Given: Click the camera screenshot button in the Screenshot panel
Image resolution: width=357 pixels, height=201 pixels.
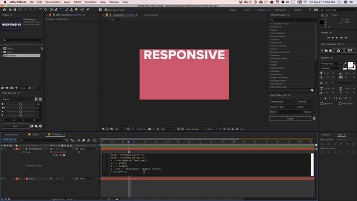Looking at the screenshot, I should (x=339, y=50).
